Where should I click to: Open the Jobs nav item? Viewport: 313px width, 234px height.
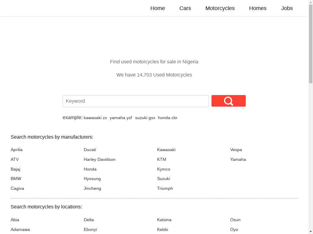coord(287,8)
